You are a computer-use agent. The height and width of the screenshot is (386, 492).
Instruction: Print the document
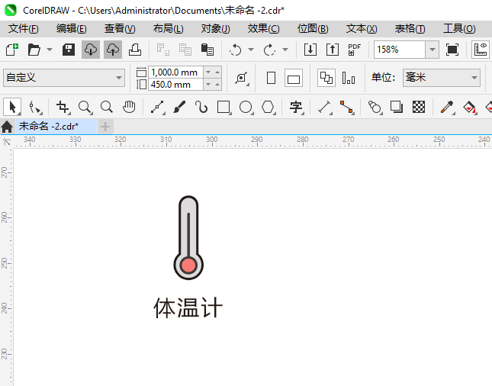click(135, 50)
